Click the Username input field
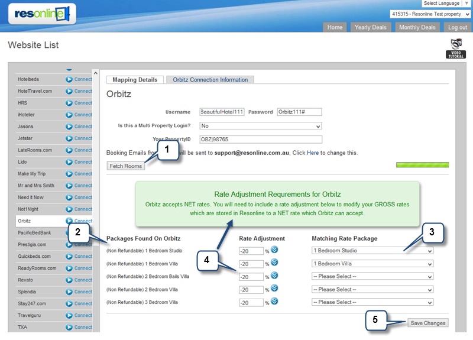The image size is (473, 340). (x=222, y=112)
